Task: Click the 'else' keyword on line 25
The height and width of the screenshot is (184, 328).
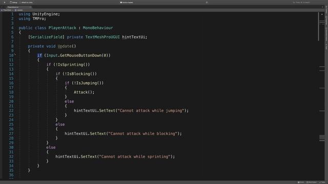Action: [x=60, y=124]
